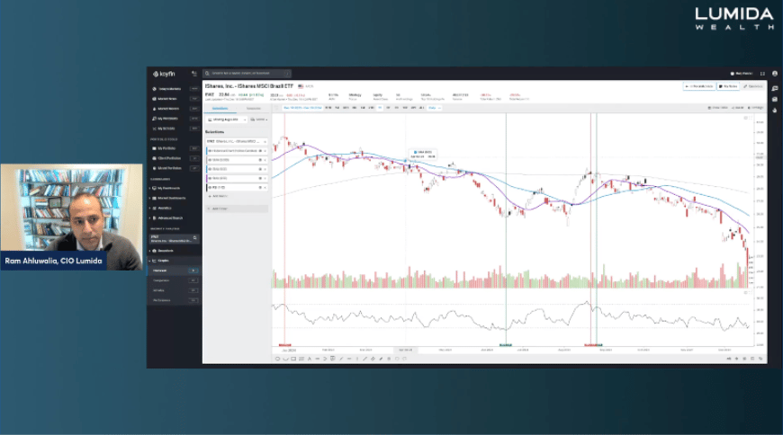Open the chat icon in the right rail

pos(775,88)
